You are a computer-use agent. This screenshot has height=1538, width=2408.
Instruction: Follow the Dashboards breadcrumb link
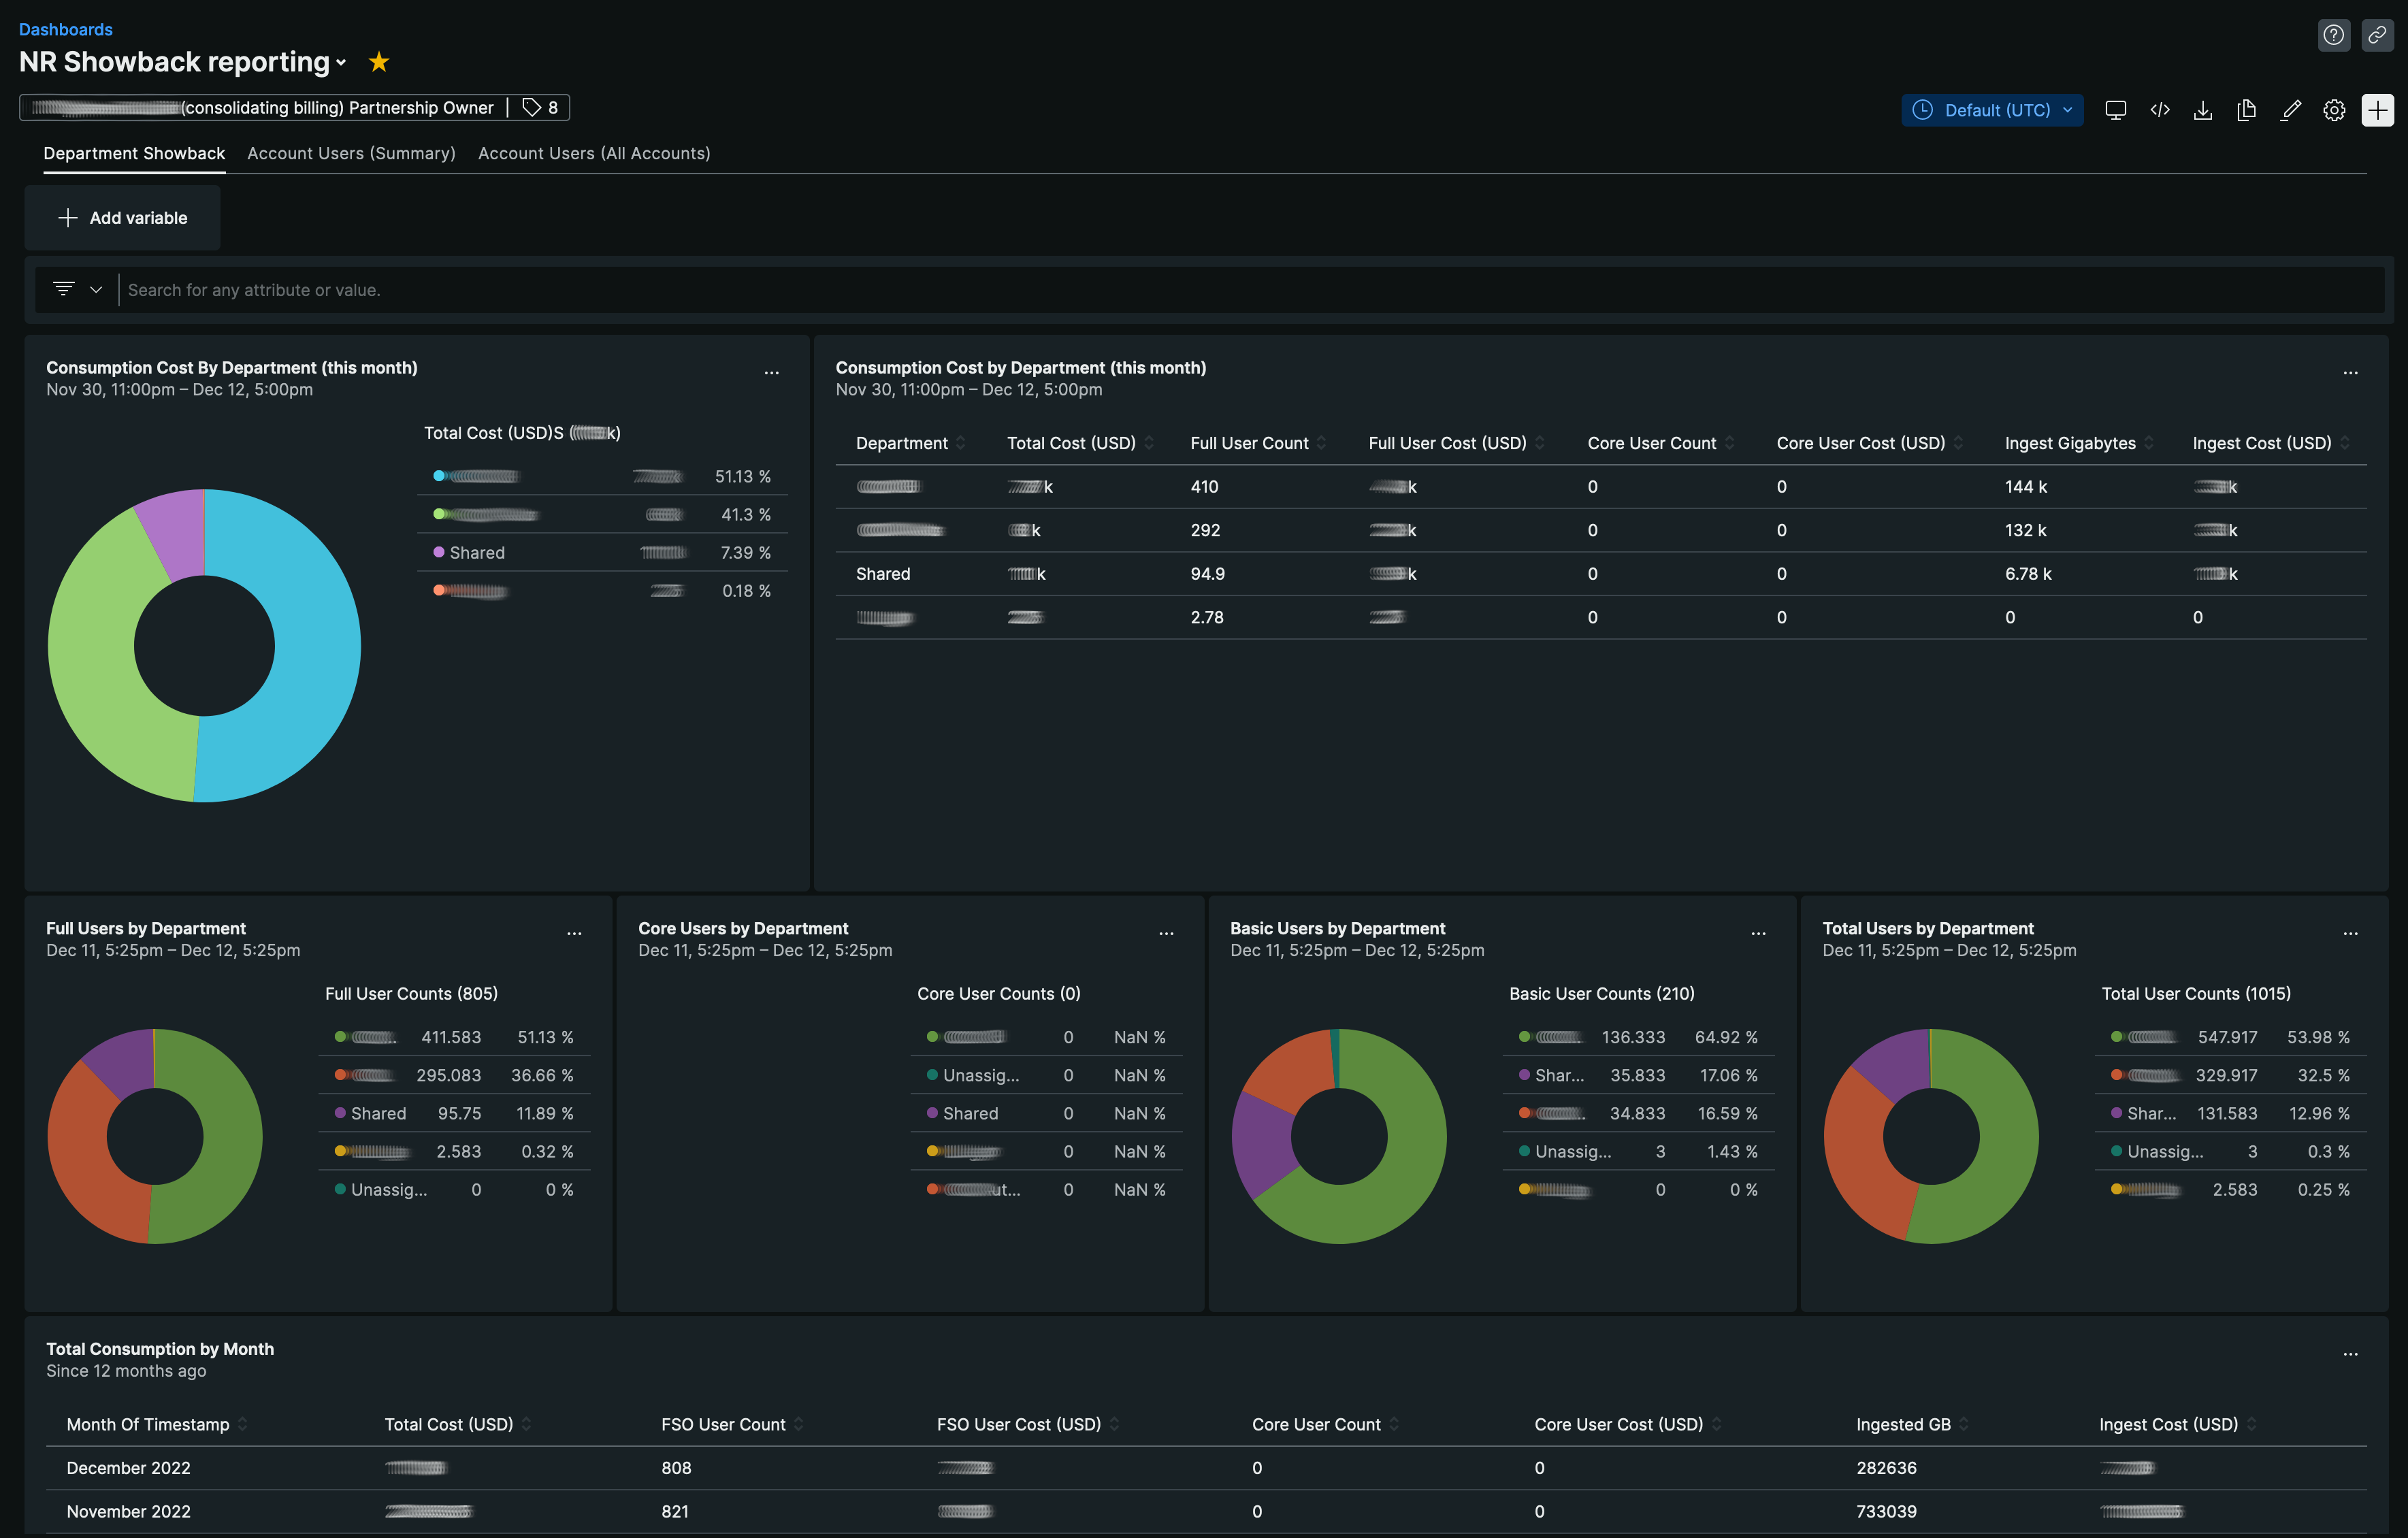[65, 29]
